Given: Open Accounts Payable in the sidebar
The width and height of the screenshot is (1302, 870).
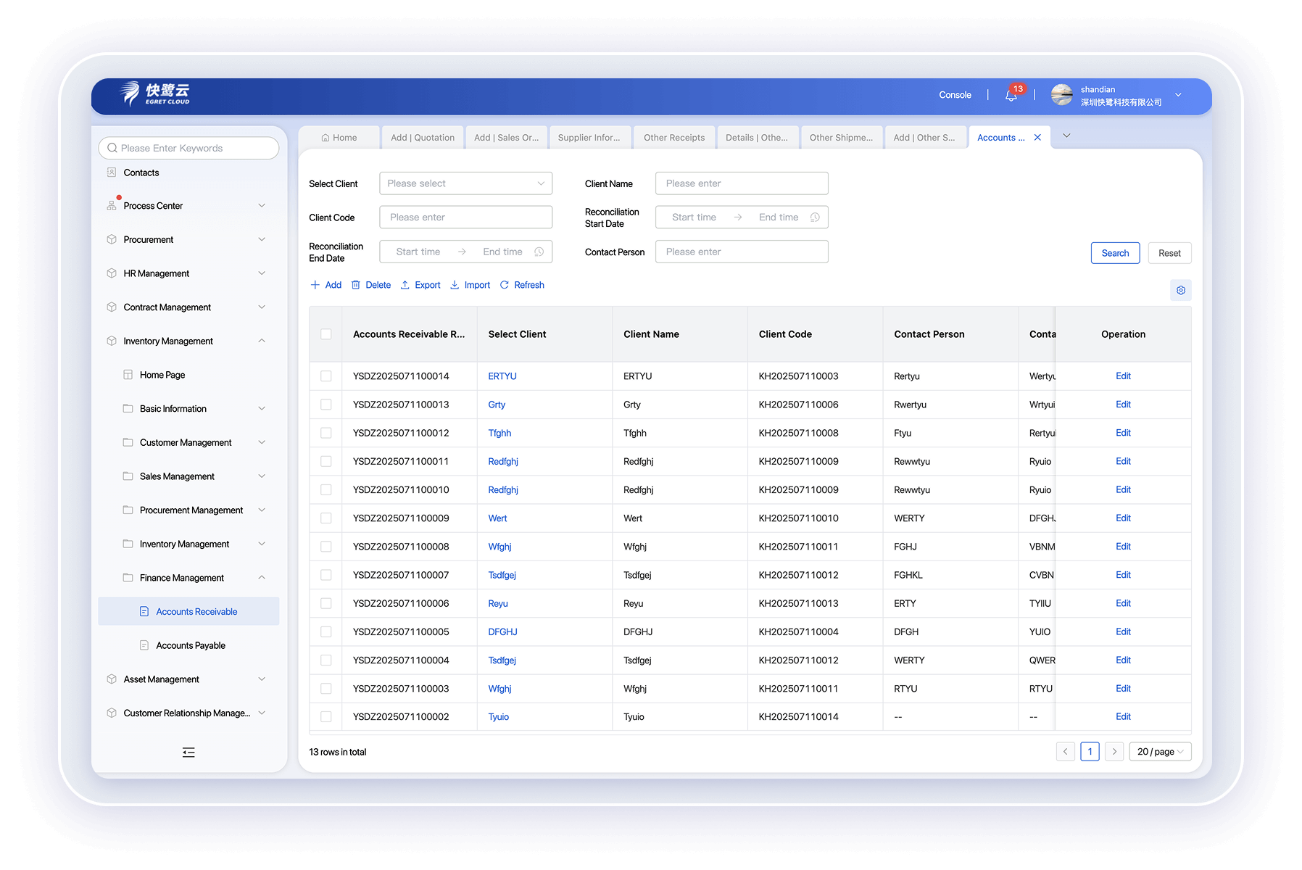Looking at the screenshot, I should tap(191, 646).
